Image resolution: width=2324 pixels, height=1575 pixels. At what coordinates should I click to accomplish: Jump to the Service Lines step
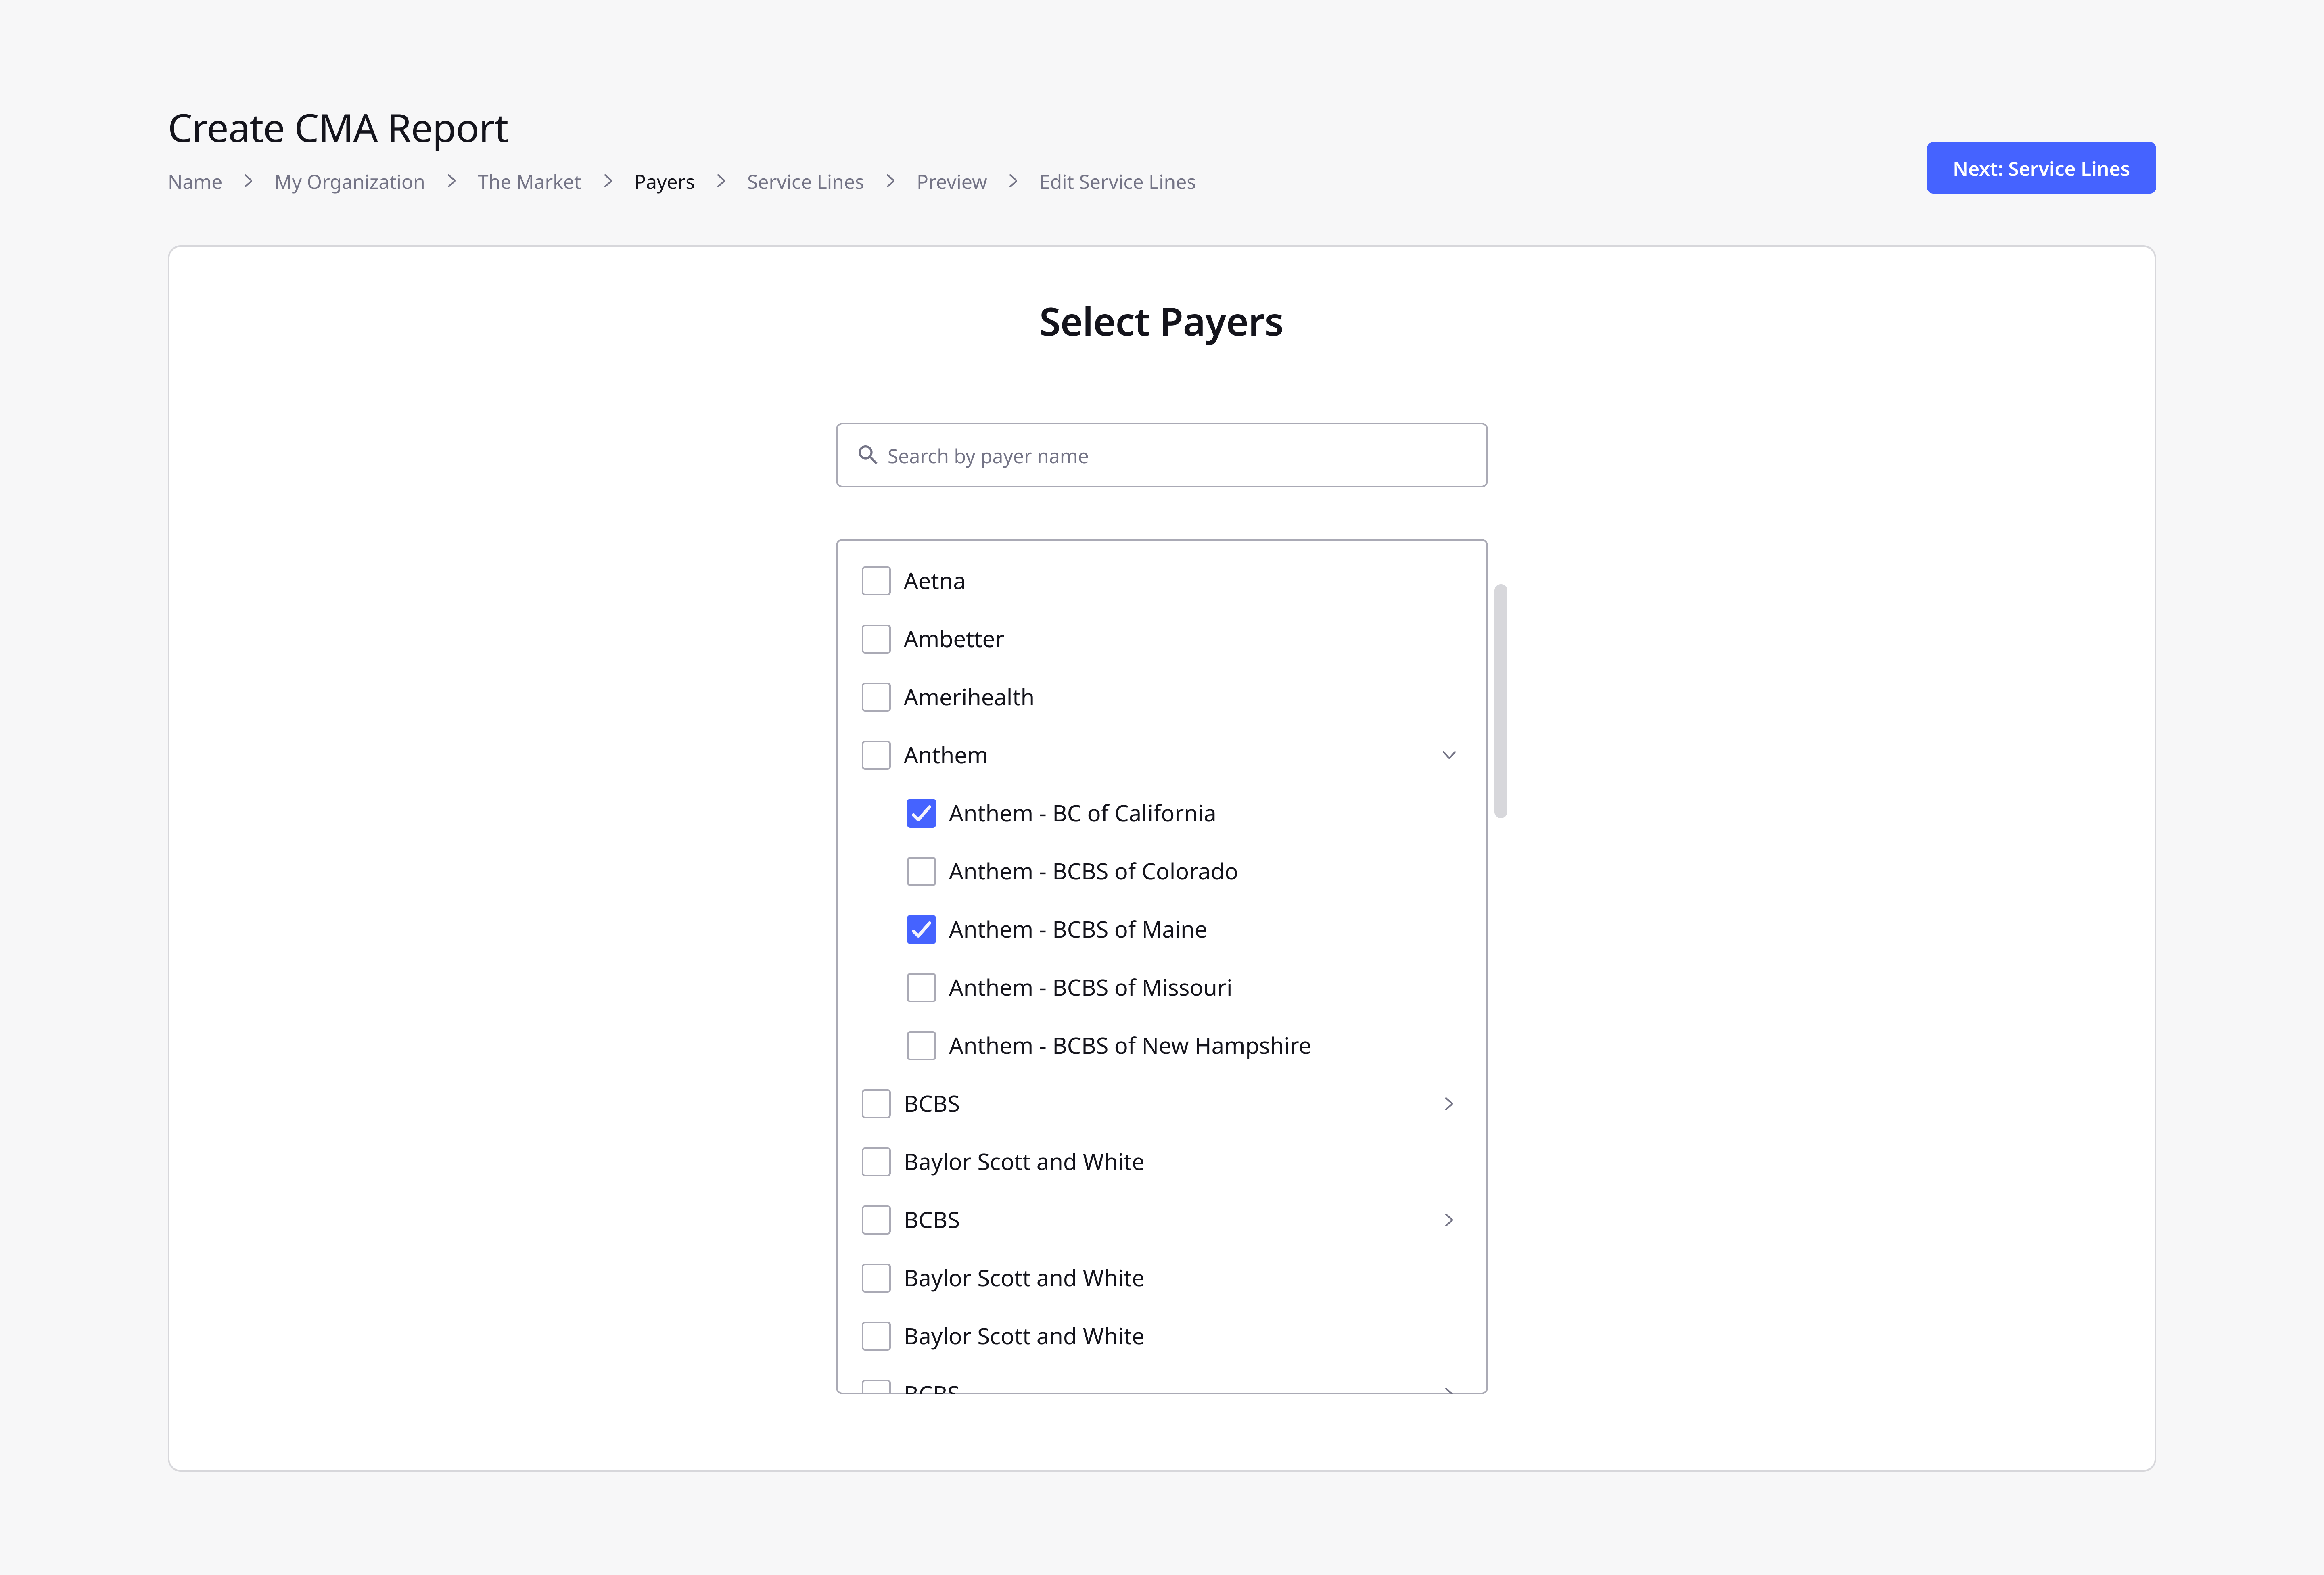tap(805, 182)
